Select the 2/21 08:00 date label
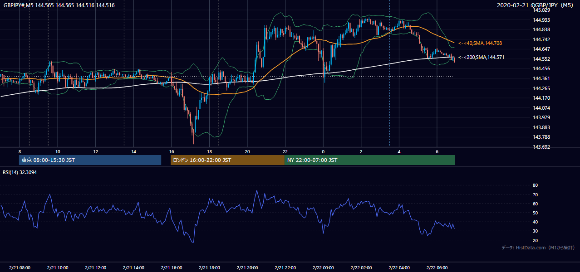 pos(20,267)
